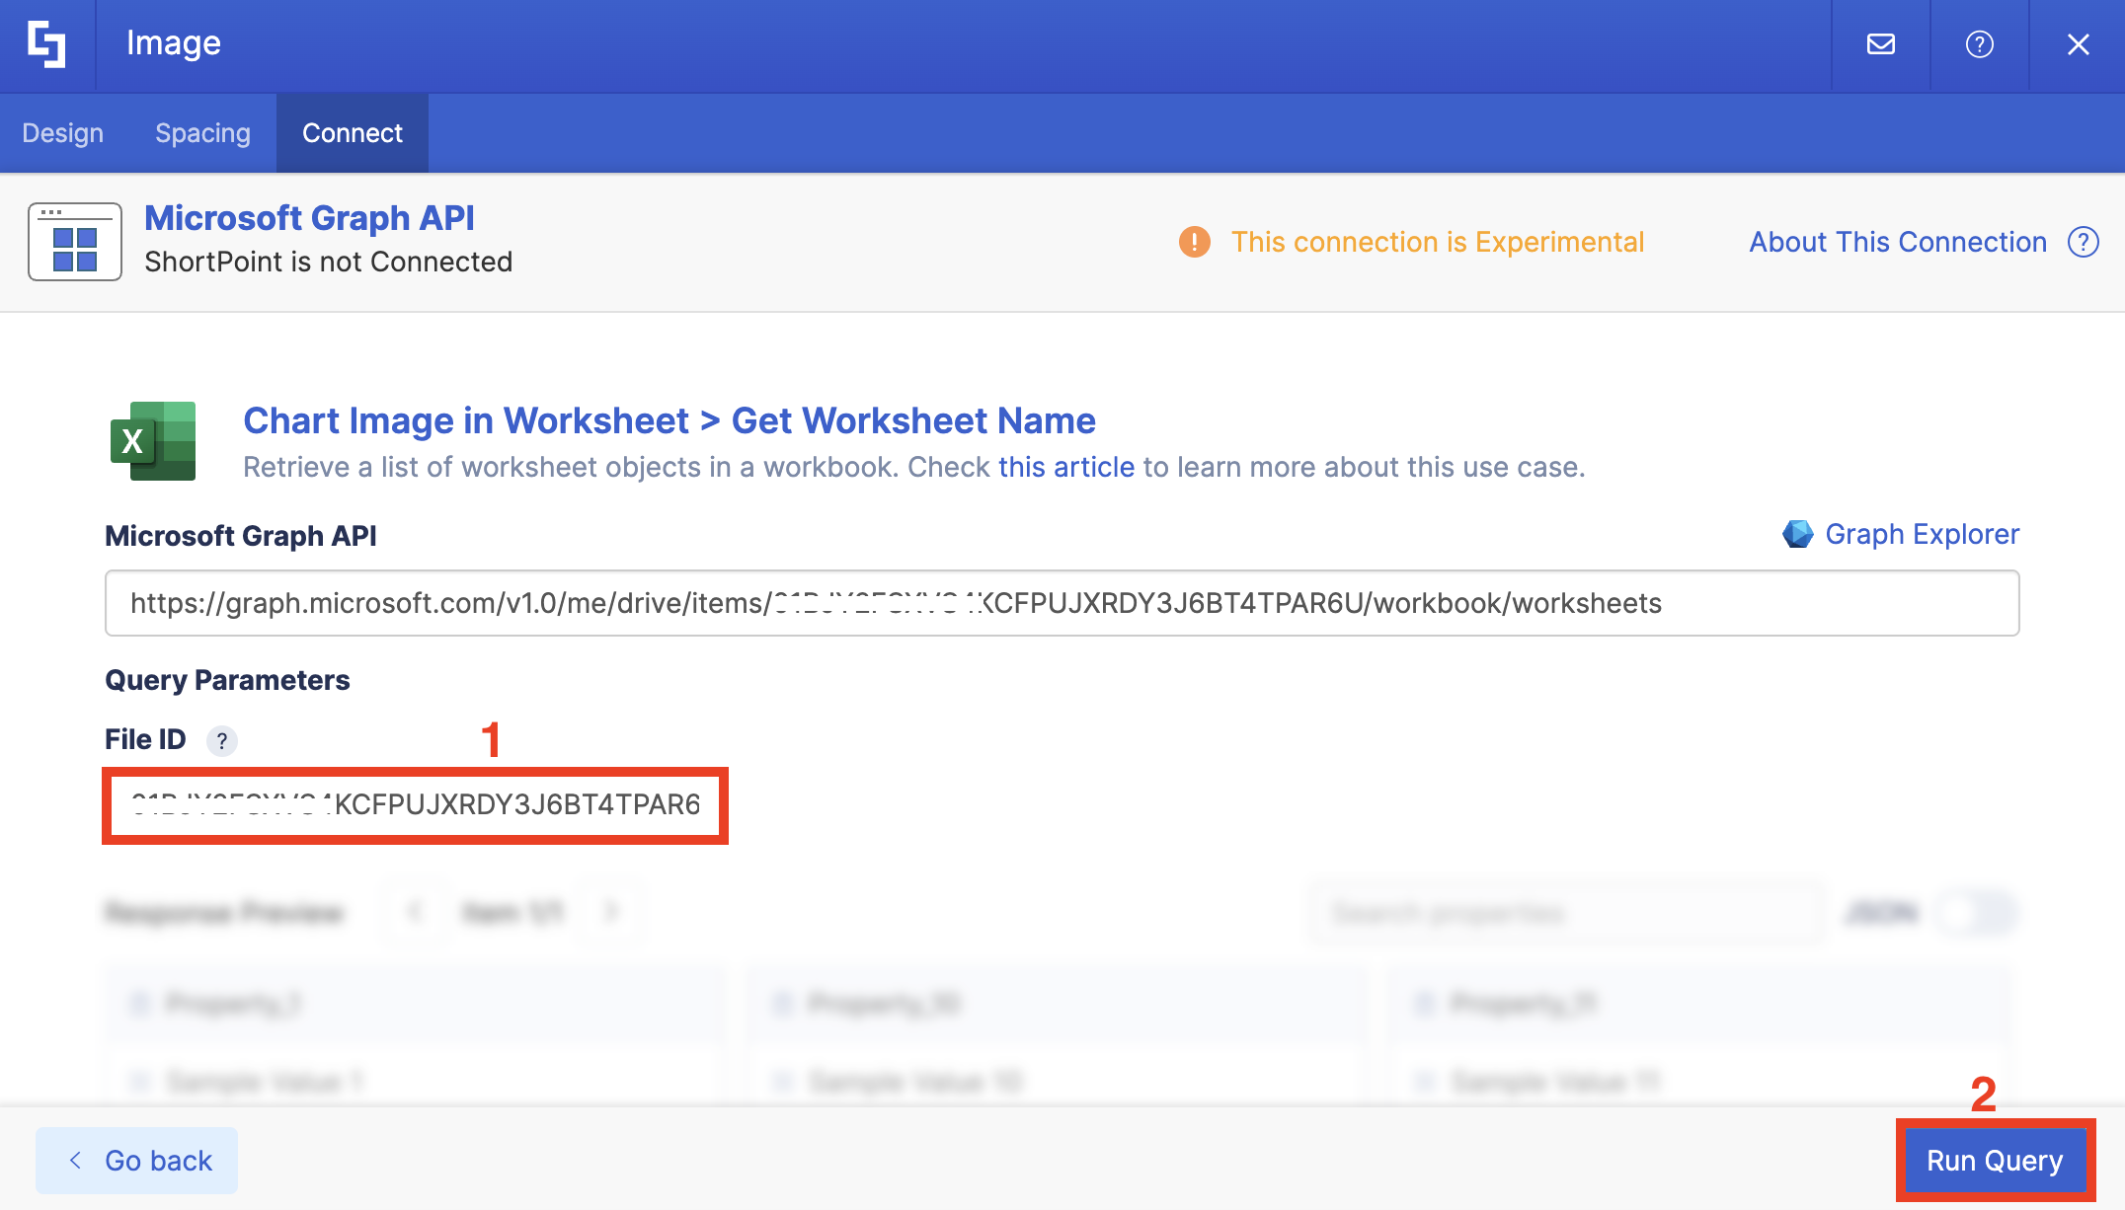The height and width of the screenshot is (1210, 2125).
Task: Go to next response preview item
Action: (x=611, y=912)
